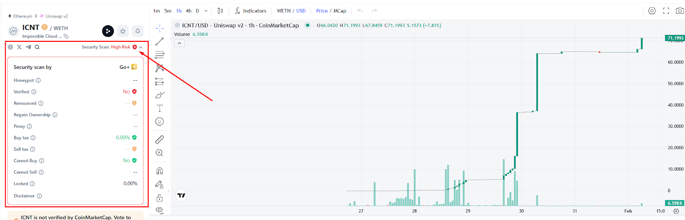Screen dimensions: 685x220
Task: Toggle hide all drawings eye icon
Action: coord(160,210)
